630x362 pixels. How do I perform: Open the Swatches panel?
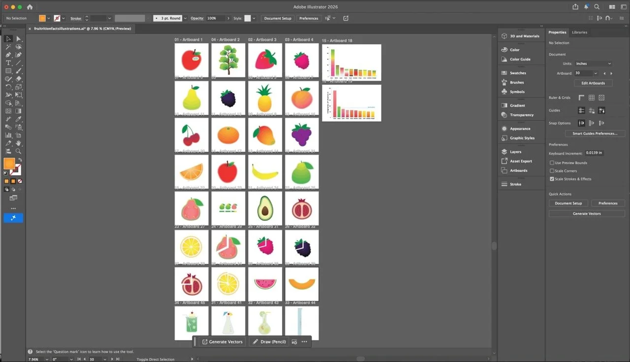point(513,73)
